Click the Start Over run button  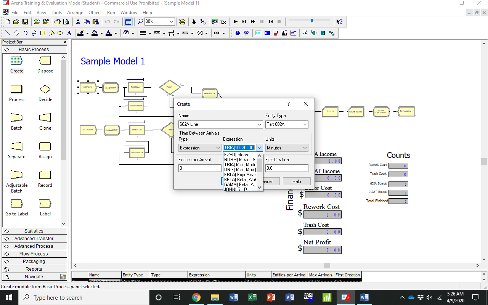(x=271, y=22)
